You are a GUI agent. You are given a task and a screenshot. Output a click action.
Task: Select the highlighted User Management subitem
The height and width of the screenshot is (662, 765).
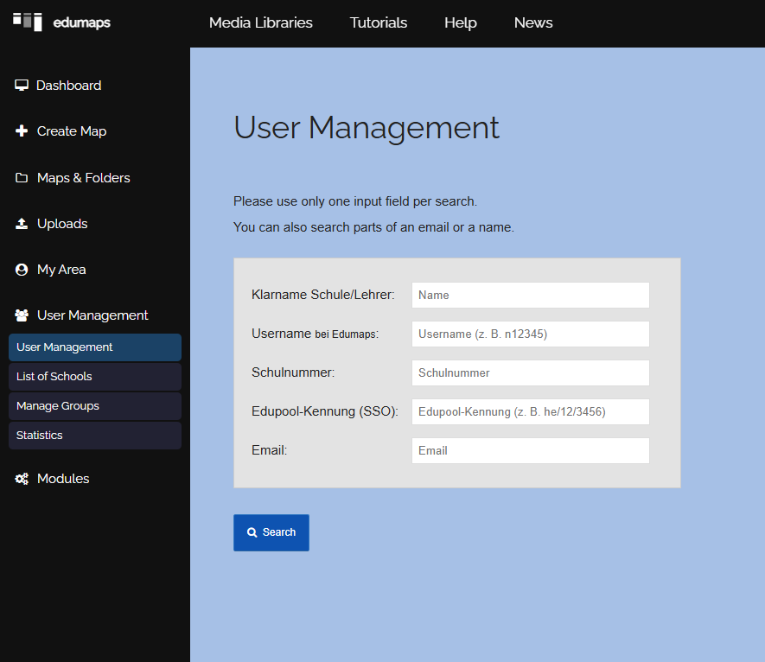click(x=95, y=347)
